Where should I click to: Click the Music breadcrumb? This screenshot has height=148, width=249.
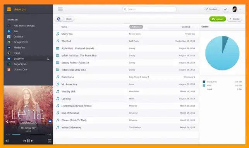pyautogui.click(x=69, y=19)
